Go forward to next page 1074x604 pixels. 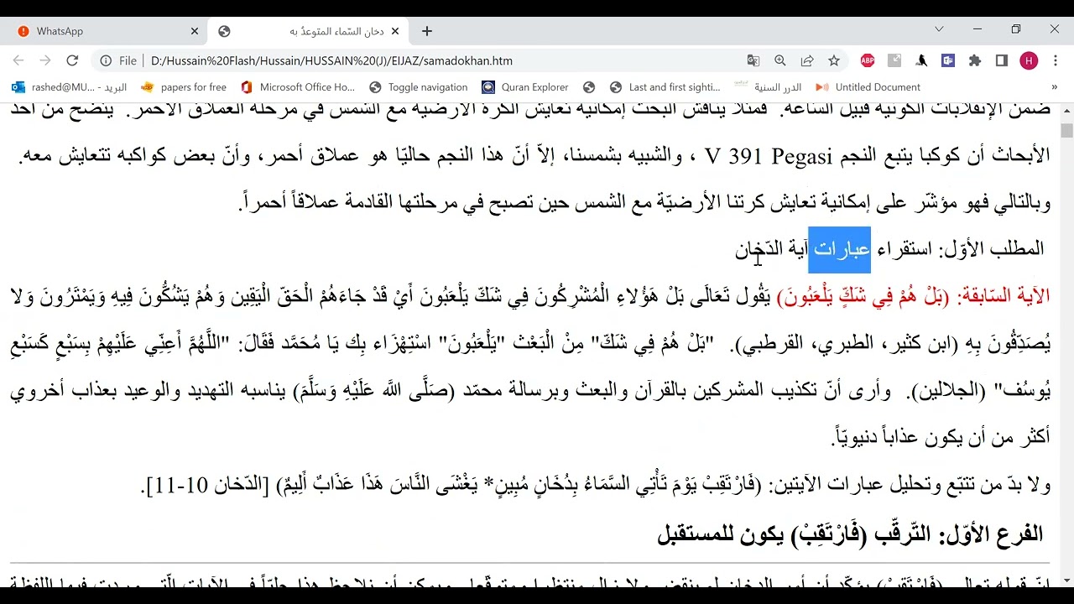45,60
